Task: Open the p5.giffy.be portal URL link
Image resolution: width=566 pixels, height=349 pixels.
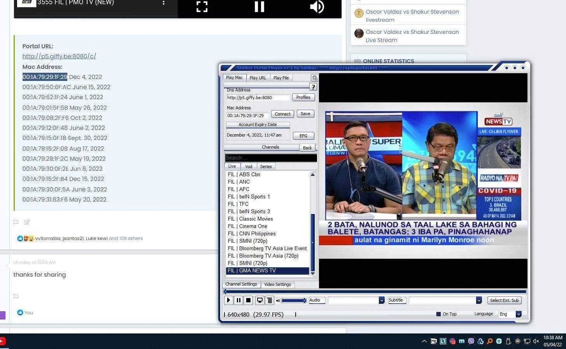Action: tap(59, 56)
